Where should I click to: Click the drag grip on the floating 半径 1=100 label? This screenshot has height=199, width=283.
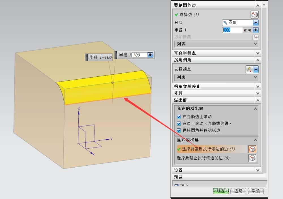[86, 57]
